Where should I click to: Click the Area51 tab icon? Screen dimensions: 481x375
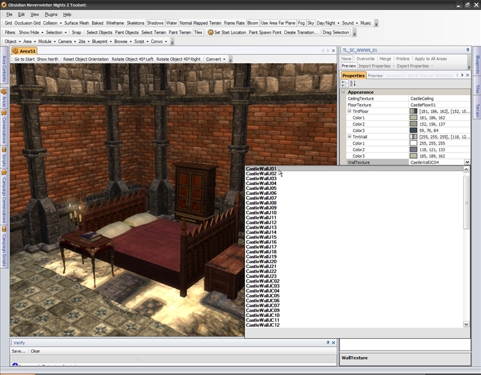[16, 51]
